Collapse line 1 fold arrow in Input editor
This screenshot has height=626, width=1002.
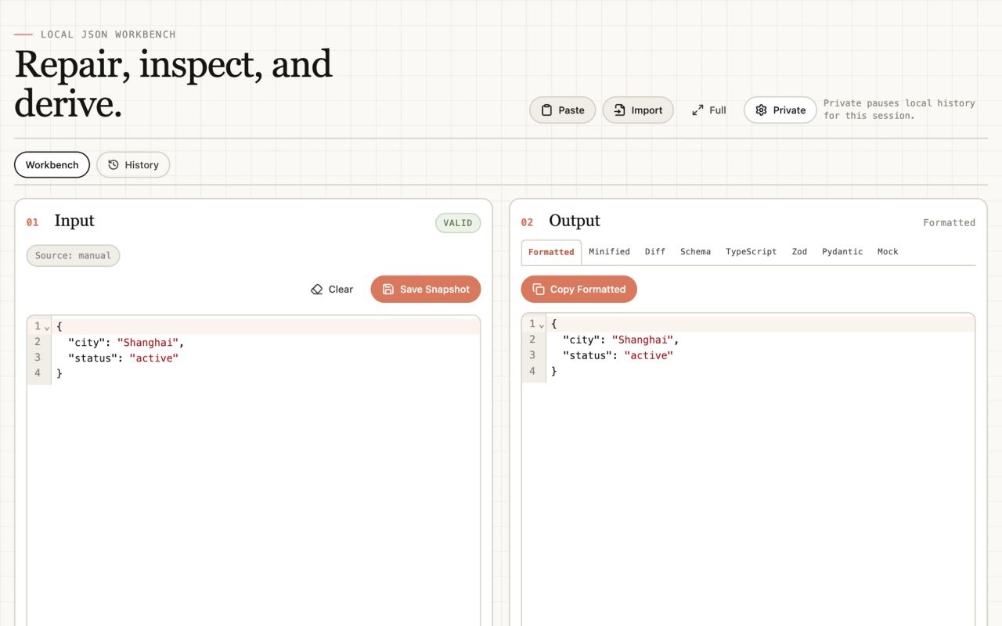(47, 328)
